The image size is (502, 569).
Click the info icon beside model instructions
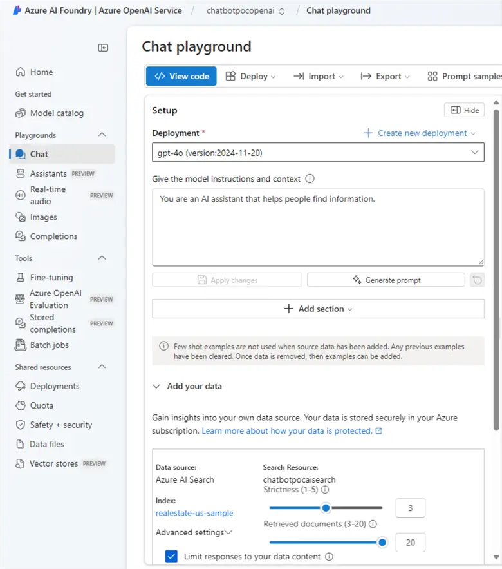click(310, 178)
